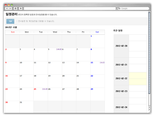Select December 31 calendar cell
The height and width of the screenshot is (121, 158).
(x=26, y=107)
